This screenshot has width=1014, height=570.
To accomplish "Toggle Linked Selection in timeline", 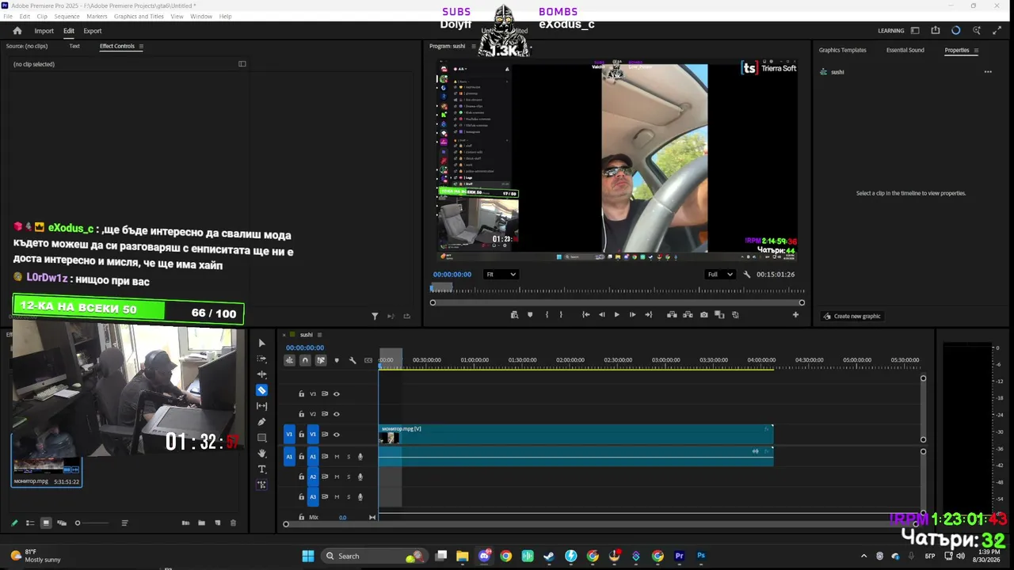I will (x=321, y=360).
